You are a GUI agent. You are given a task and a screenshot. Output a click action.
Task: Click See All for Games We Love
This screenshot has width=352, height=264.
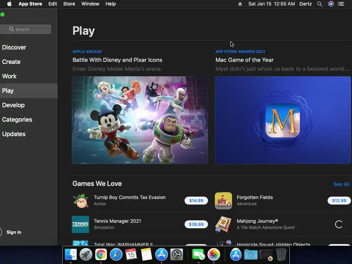[x=341, y=184]
